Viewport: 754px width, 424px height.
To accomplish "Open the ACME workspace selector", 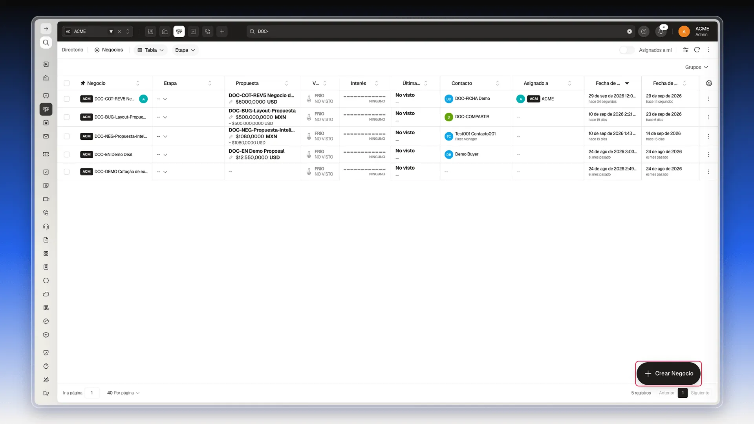I will click(x=97, y=31).
